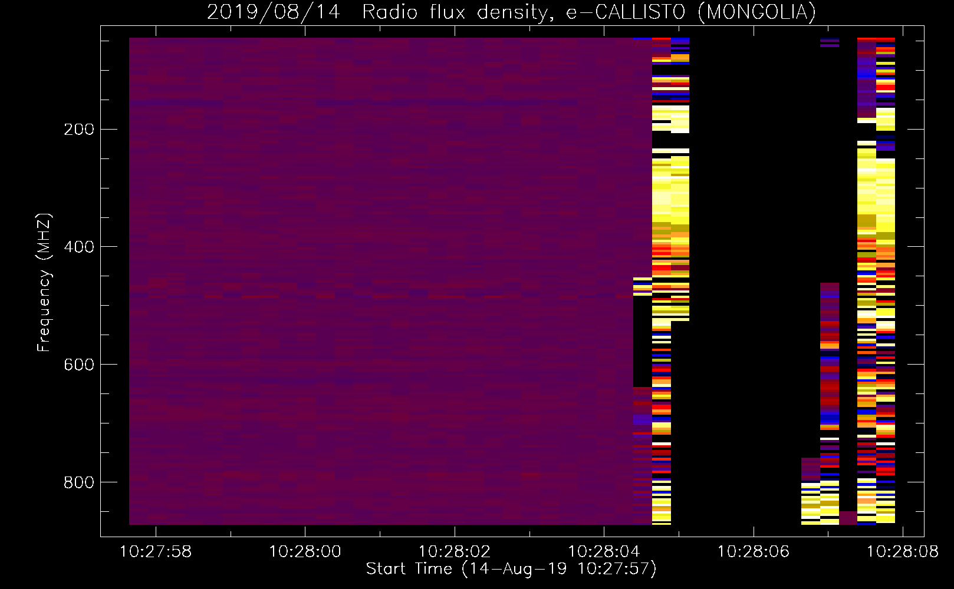Click the Start Time axis caption
Viewport: 954px width, 589px height.
coord(511,569)
